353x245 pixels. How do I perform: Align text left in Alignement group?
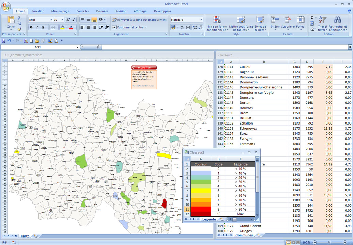click(82, 27)
